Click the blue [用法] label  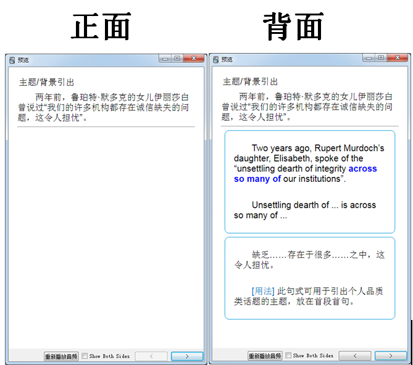point(263,291)
